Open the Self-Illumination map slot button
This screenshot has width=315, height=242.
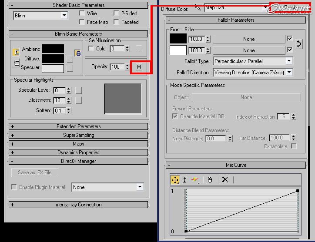tap(139, 49)
